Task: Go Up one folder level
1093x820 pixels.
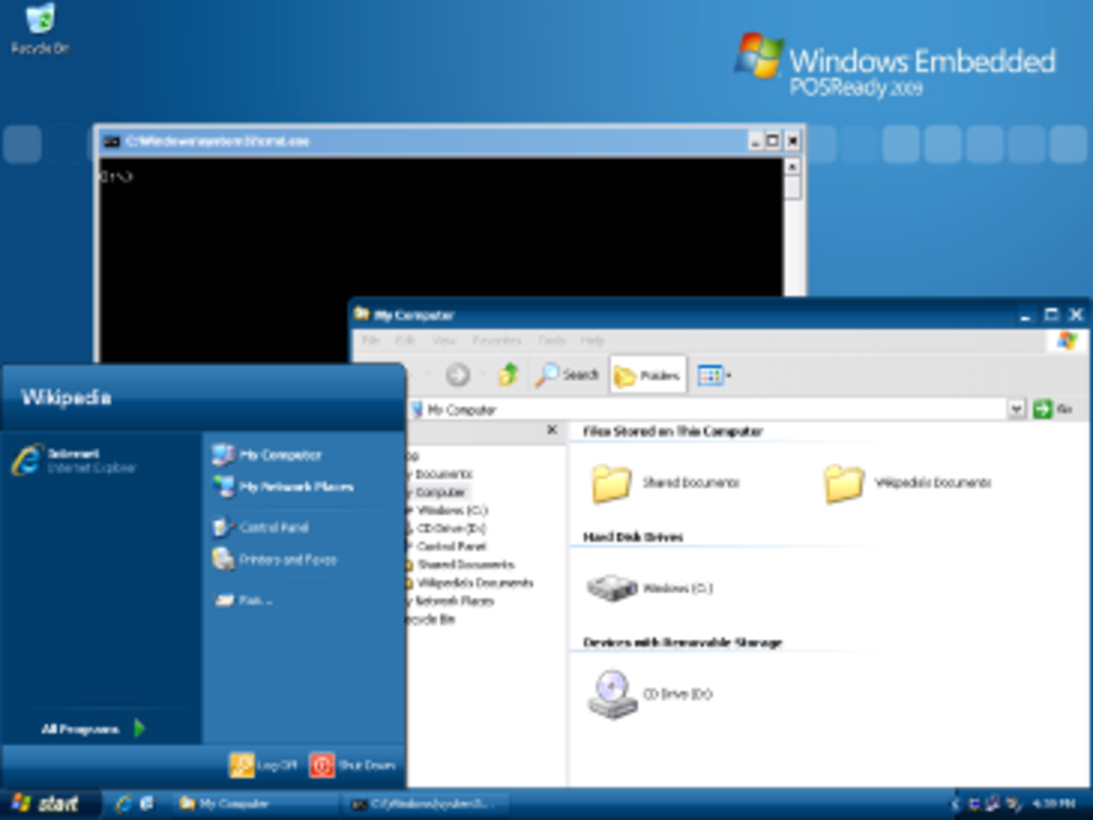Action: click(x=509, y=375)
